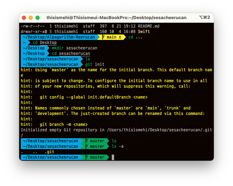
Task: Click the hint line starting 'is subject to change'
Action: coord(114,81)
